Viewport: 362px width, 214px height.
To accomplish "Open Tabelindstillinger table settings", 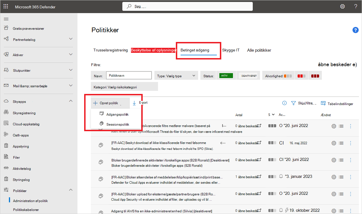I will 337,104.
